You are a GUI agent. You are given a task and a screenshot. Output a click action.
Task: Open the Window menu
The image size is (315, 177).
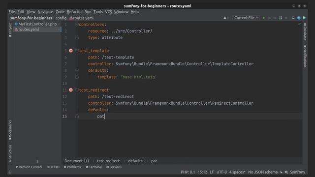click(x=121, y=12)
